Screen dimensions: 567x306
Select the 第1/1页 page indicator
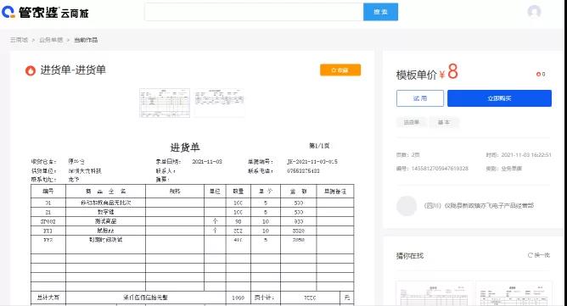click(319, 146)
